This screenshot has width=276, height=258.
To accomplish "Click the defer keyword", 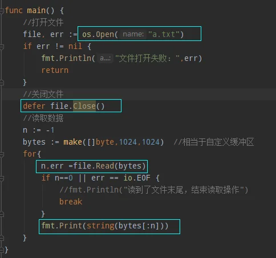I will 34,106.
